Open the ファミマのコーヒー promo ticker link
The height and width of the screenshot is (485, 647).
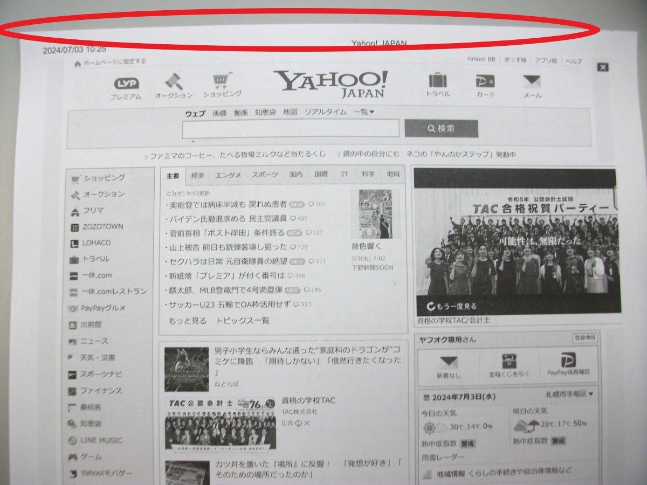(x=238, y=155)
